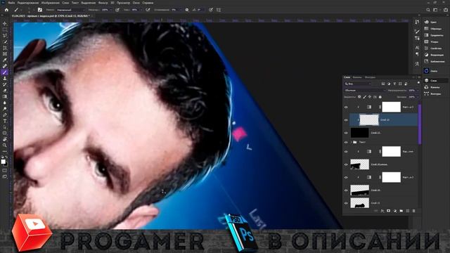Open the Изображение menu

click(51, 3)
